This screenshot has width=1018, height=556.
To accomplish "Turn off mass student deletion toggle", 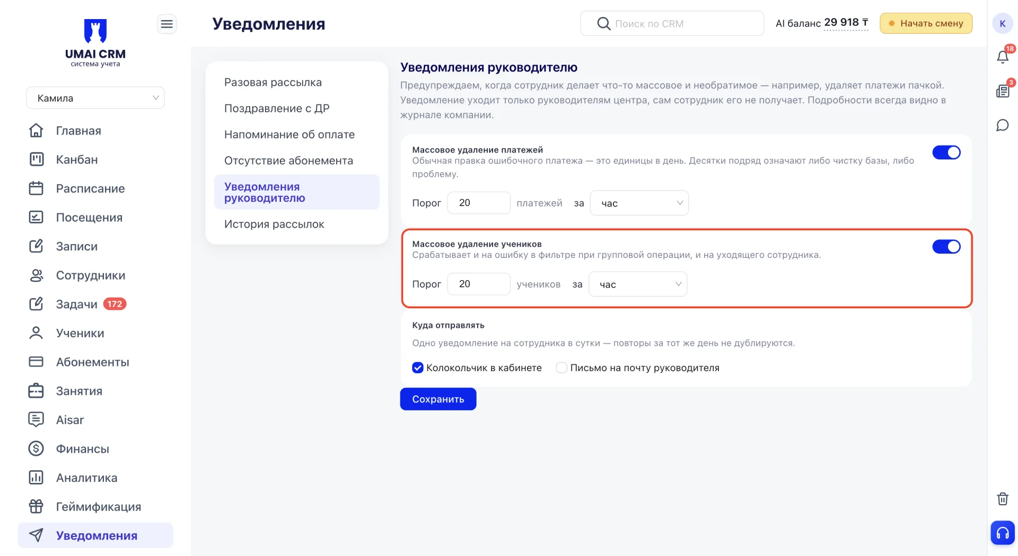I will point(946,247).
